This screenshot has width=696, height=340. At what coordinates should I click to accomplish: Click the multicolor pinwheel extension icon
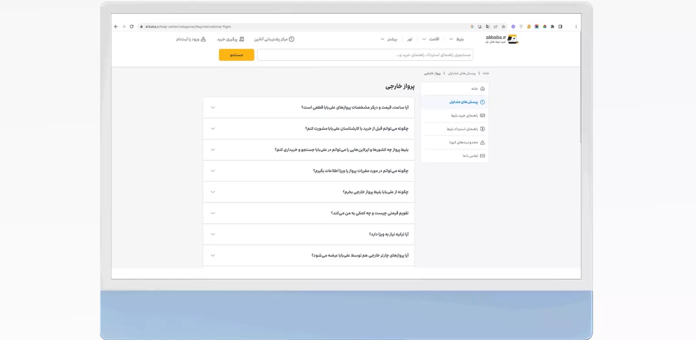544,27
